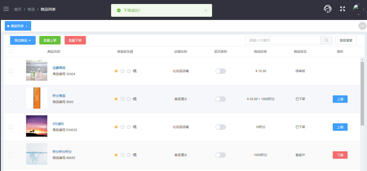The width and height of the screenshot is (367, 171).
Task: Close the 商品列表 tab
Action: 27,26
